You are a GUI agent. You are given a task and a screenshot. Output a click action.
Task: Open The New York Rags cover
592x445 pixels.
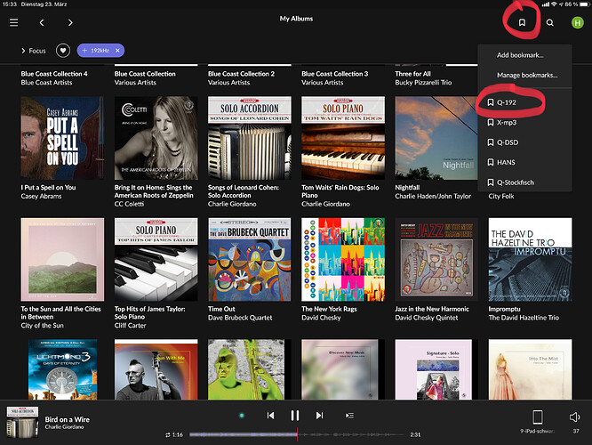tap(343, 259)
